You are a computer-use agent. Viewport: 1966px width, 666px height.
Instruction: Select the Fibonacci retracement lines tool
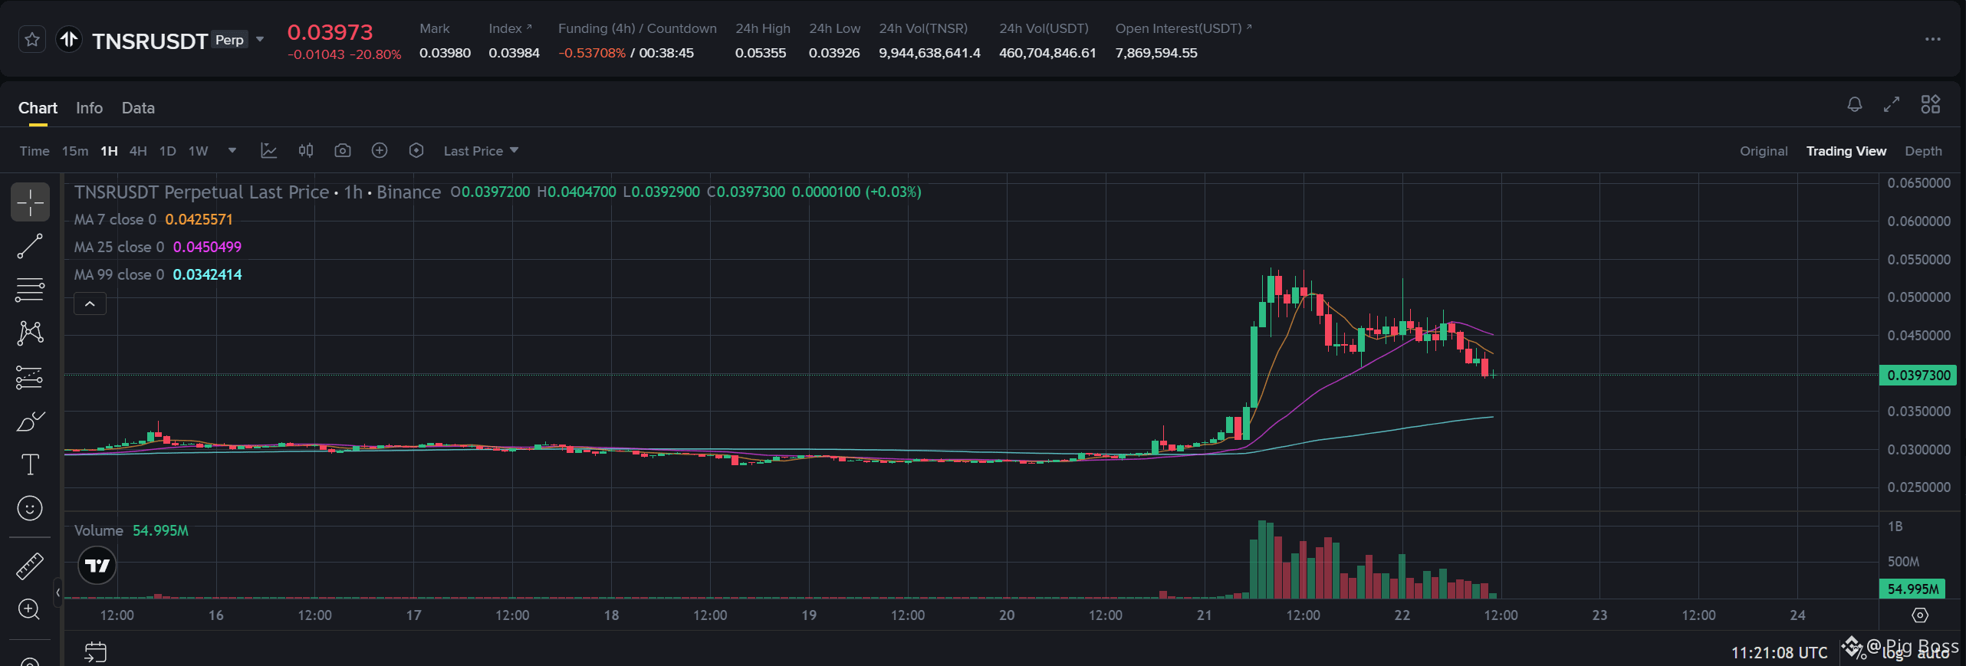30,290
